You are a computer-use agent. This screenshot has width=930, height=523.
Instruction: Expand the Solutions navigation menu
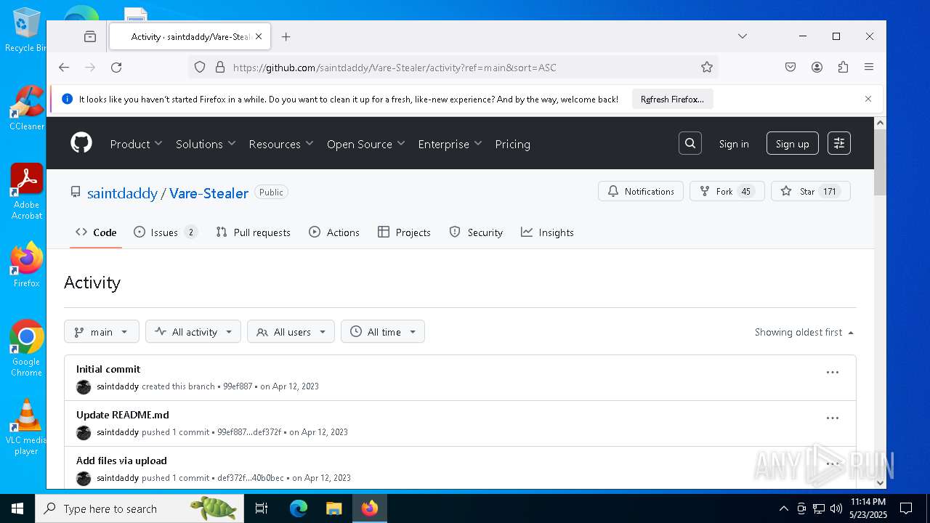tap(206, 144)
